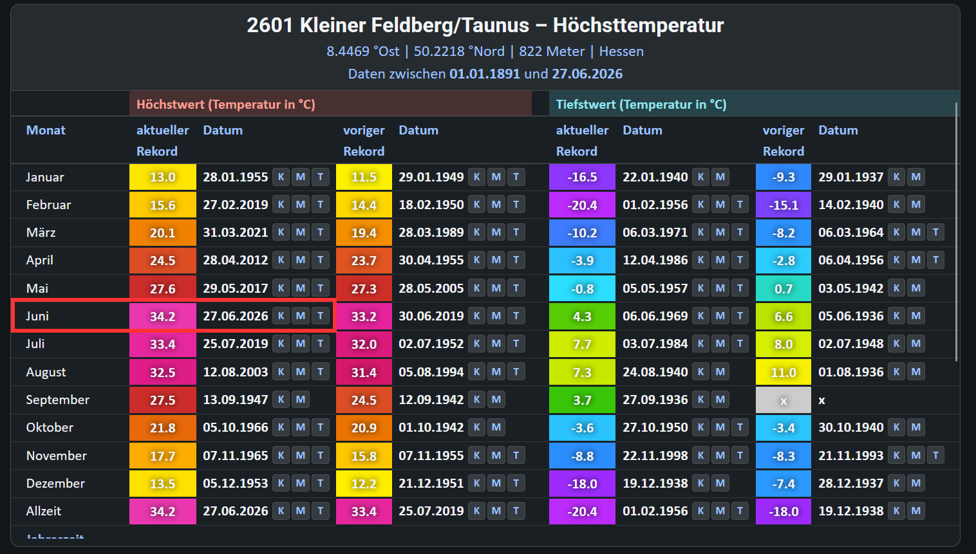Select the Allzeit row label
Screen dimensions: 976x554
[x=44, y=511]
